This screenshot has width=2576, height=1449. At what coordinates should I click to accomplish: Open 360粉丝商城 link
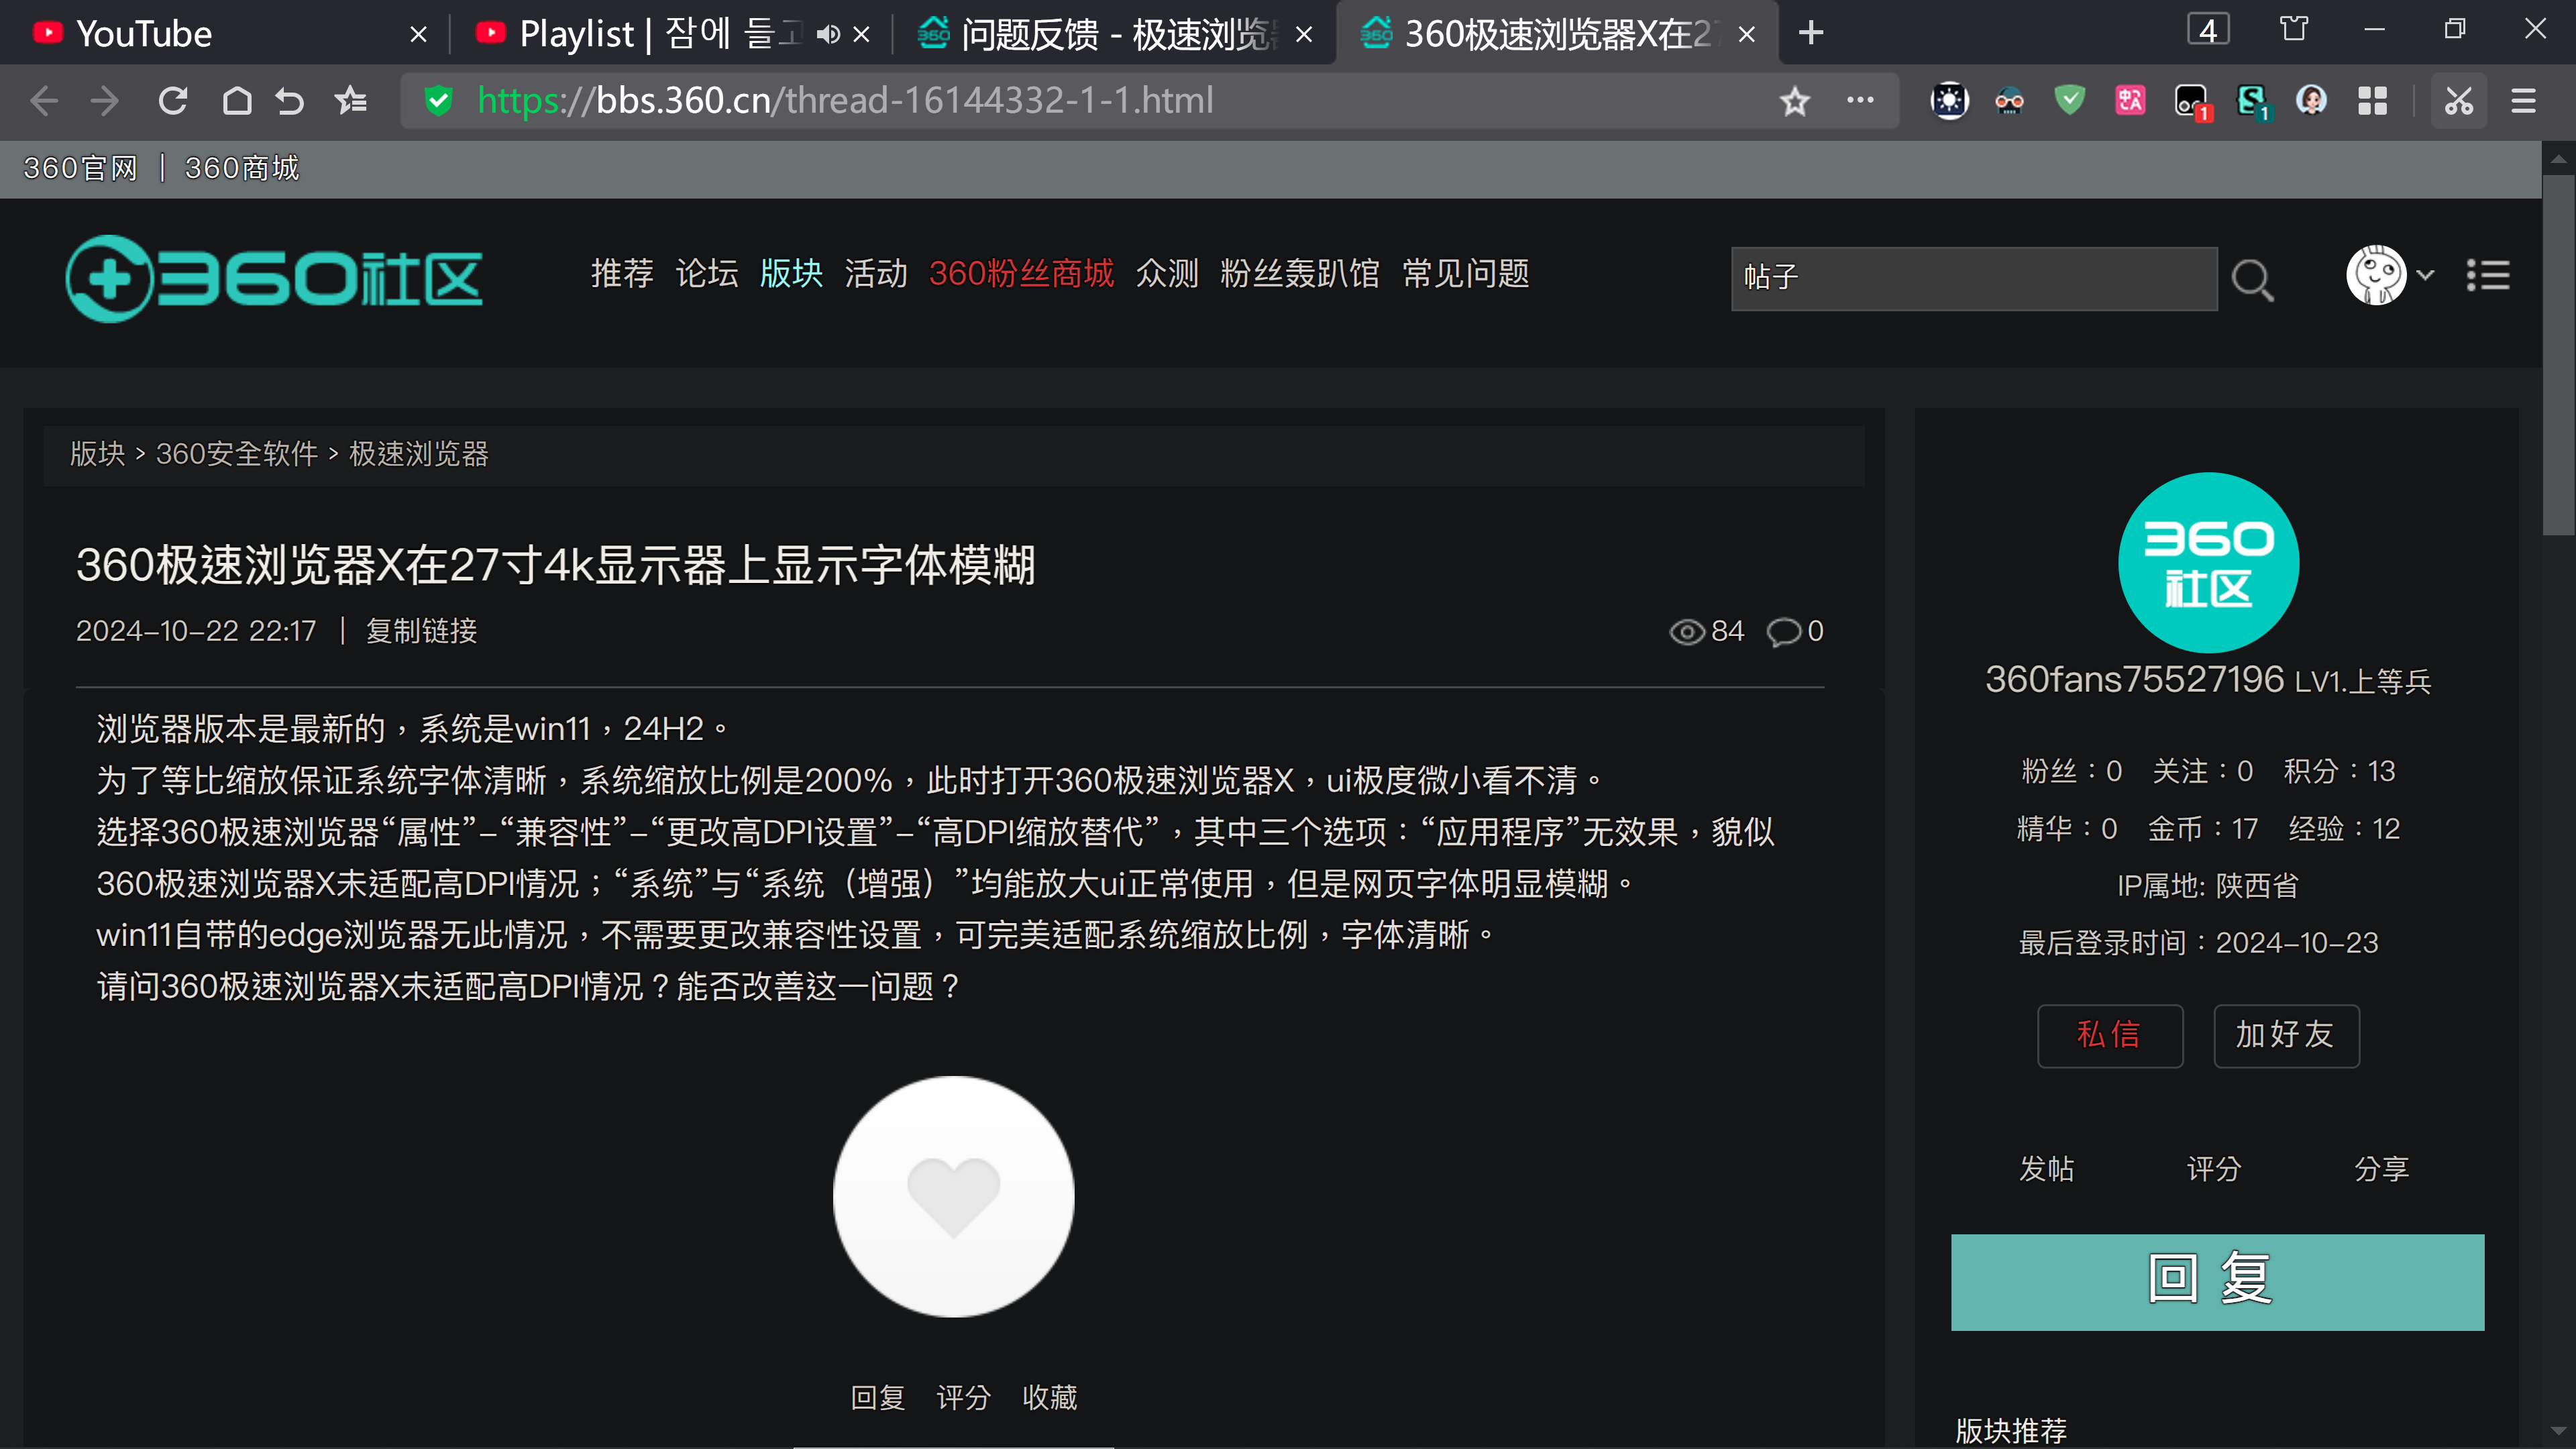pyautogui.click(x=1021, y=273)
